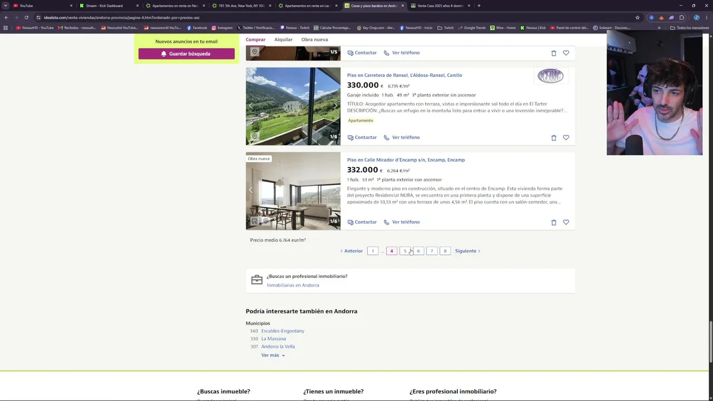Show hidden bookmarks with the overflow chevron
This screenshot has height=401, width=713.
pyautogui.click(x=659, y=28)
